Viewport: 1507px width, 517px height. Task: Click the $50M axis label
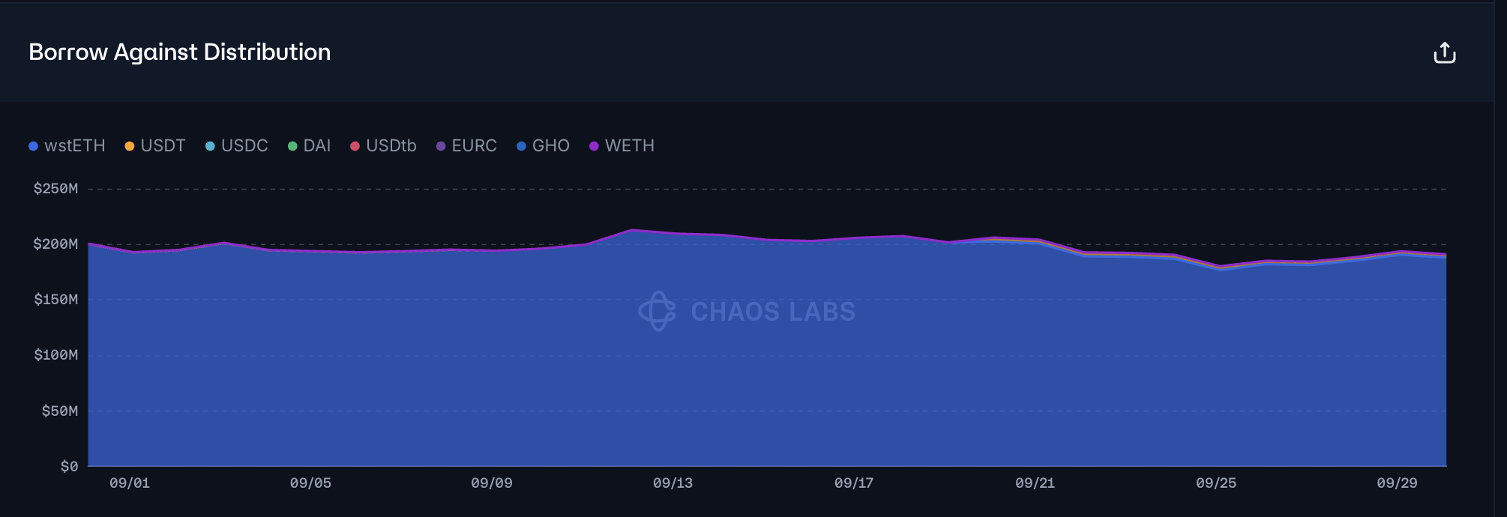pos(60,411)
